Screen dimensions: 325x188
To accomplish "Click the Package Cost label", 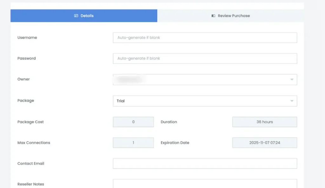I will pyautogui.click(x=30, y=122).
